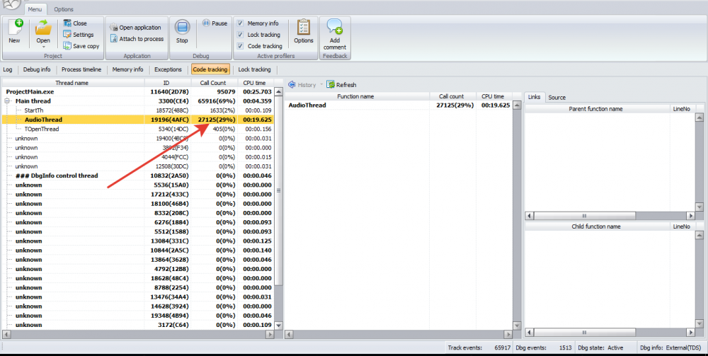Click the Track events status value
The height and width of the screenshot is (356, 708).
[x=502, y=348]
